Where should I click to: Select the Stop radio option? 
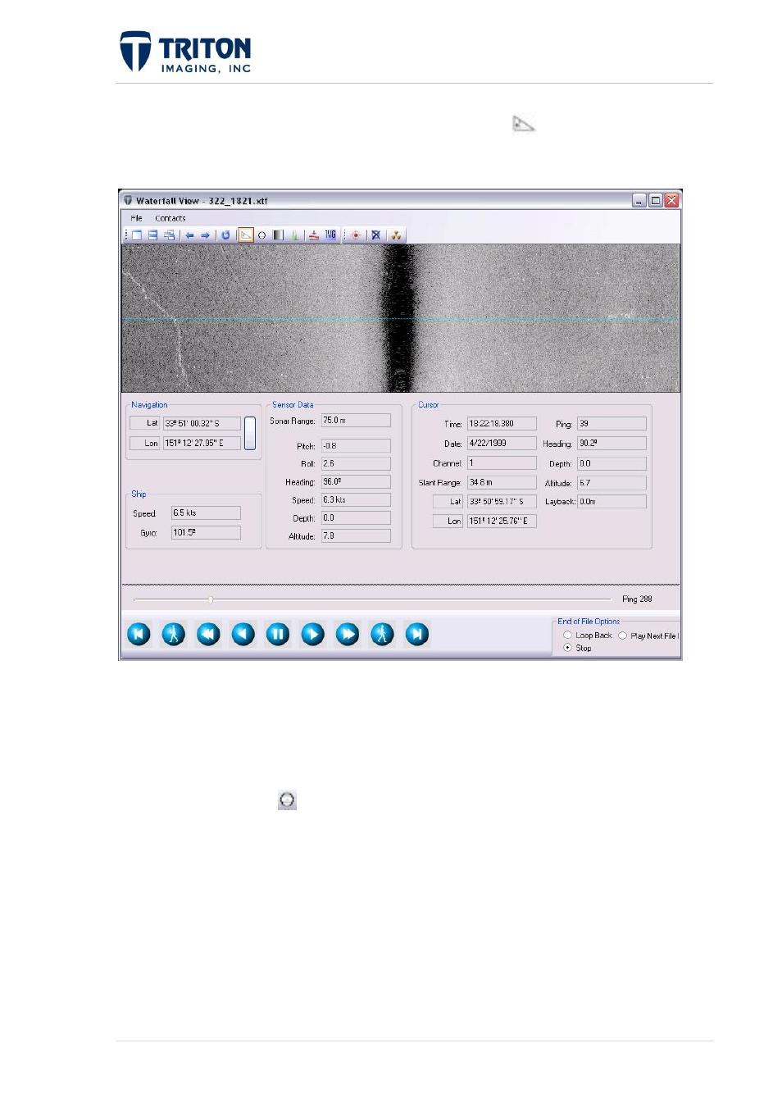tap(568, 648)
